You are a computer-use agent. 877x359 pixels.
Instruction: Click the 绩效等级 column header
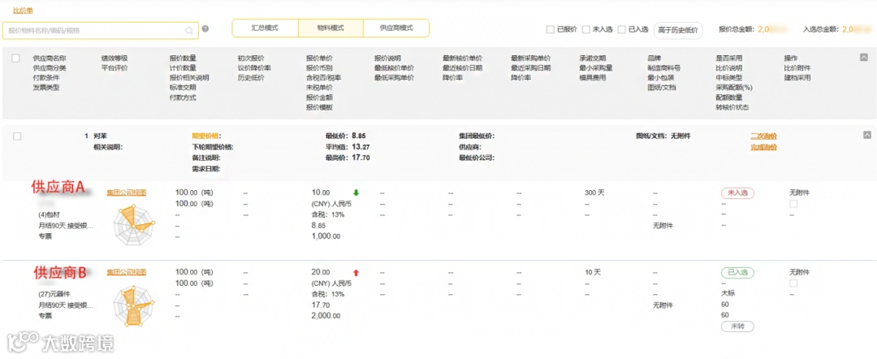coord(114,58)
